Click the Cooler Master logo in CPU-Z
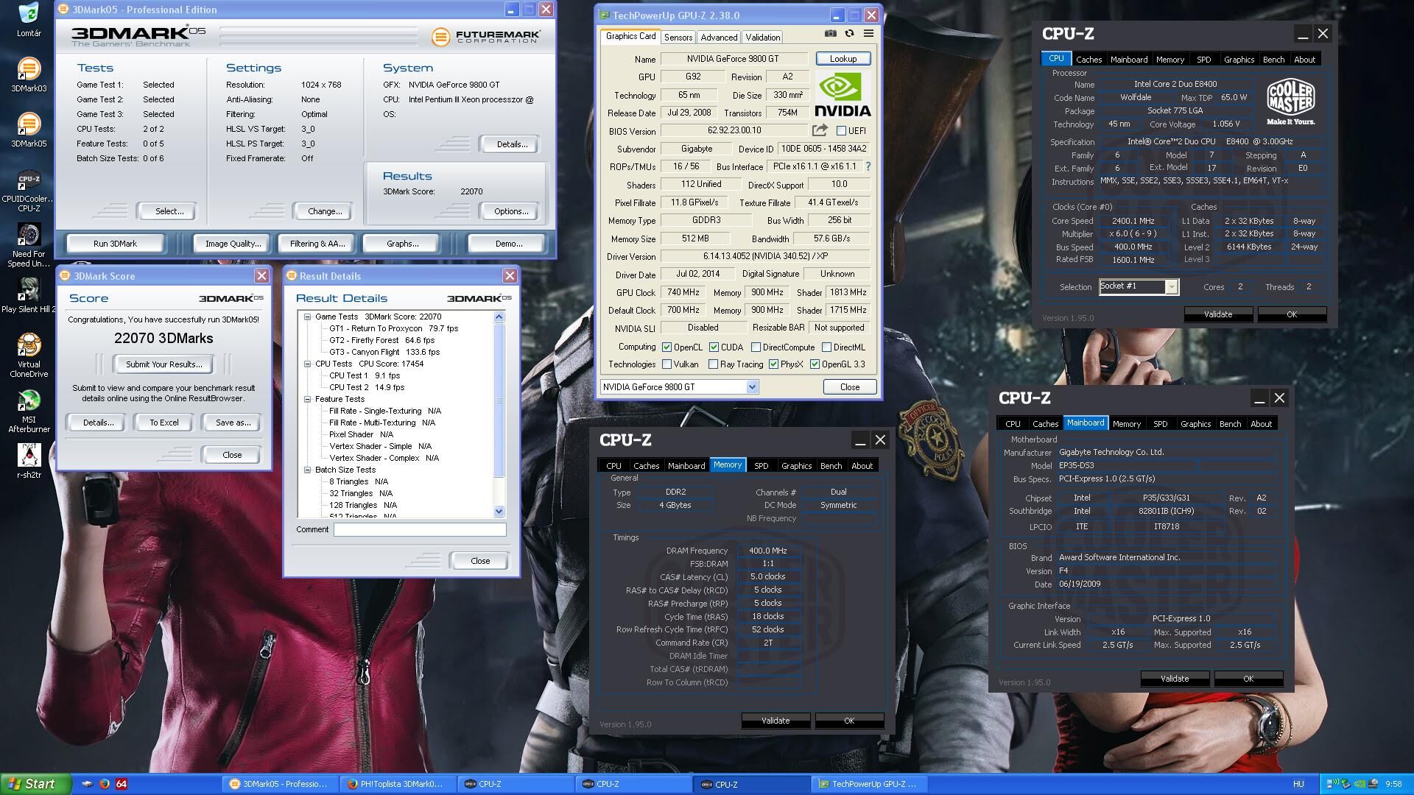The height and width of the screenshot is (795, 1414). tap(1291, 102)
